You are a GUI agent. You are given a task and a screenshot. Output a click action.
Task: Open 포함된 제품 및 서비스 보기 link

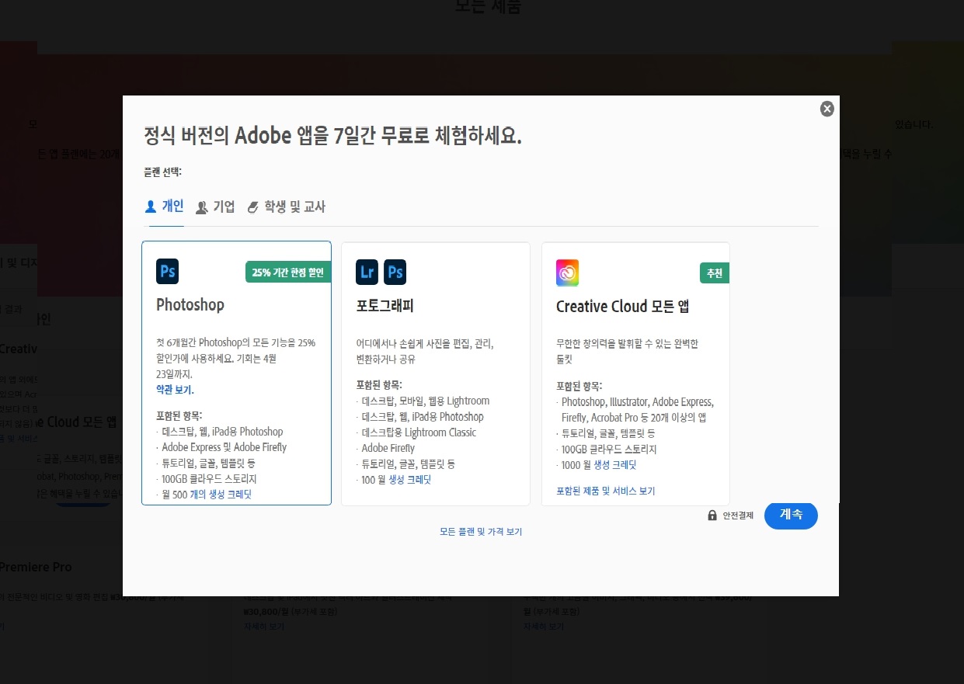[x=606, y=491]
